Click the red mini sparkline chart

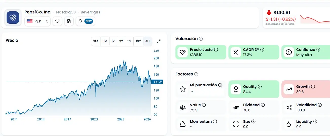(315, 19)
